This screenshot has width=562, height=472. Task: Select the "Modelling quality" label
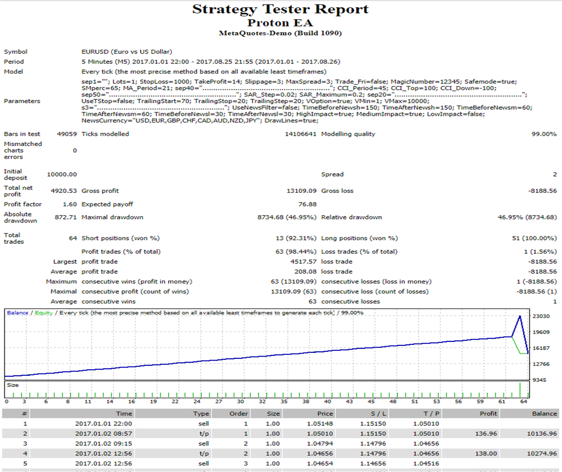tap(348, 134)
